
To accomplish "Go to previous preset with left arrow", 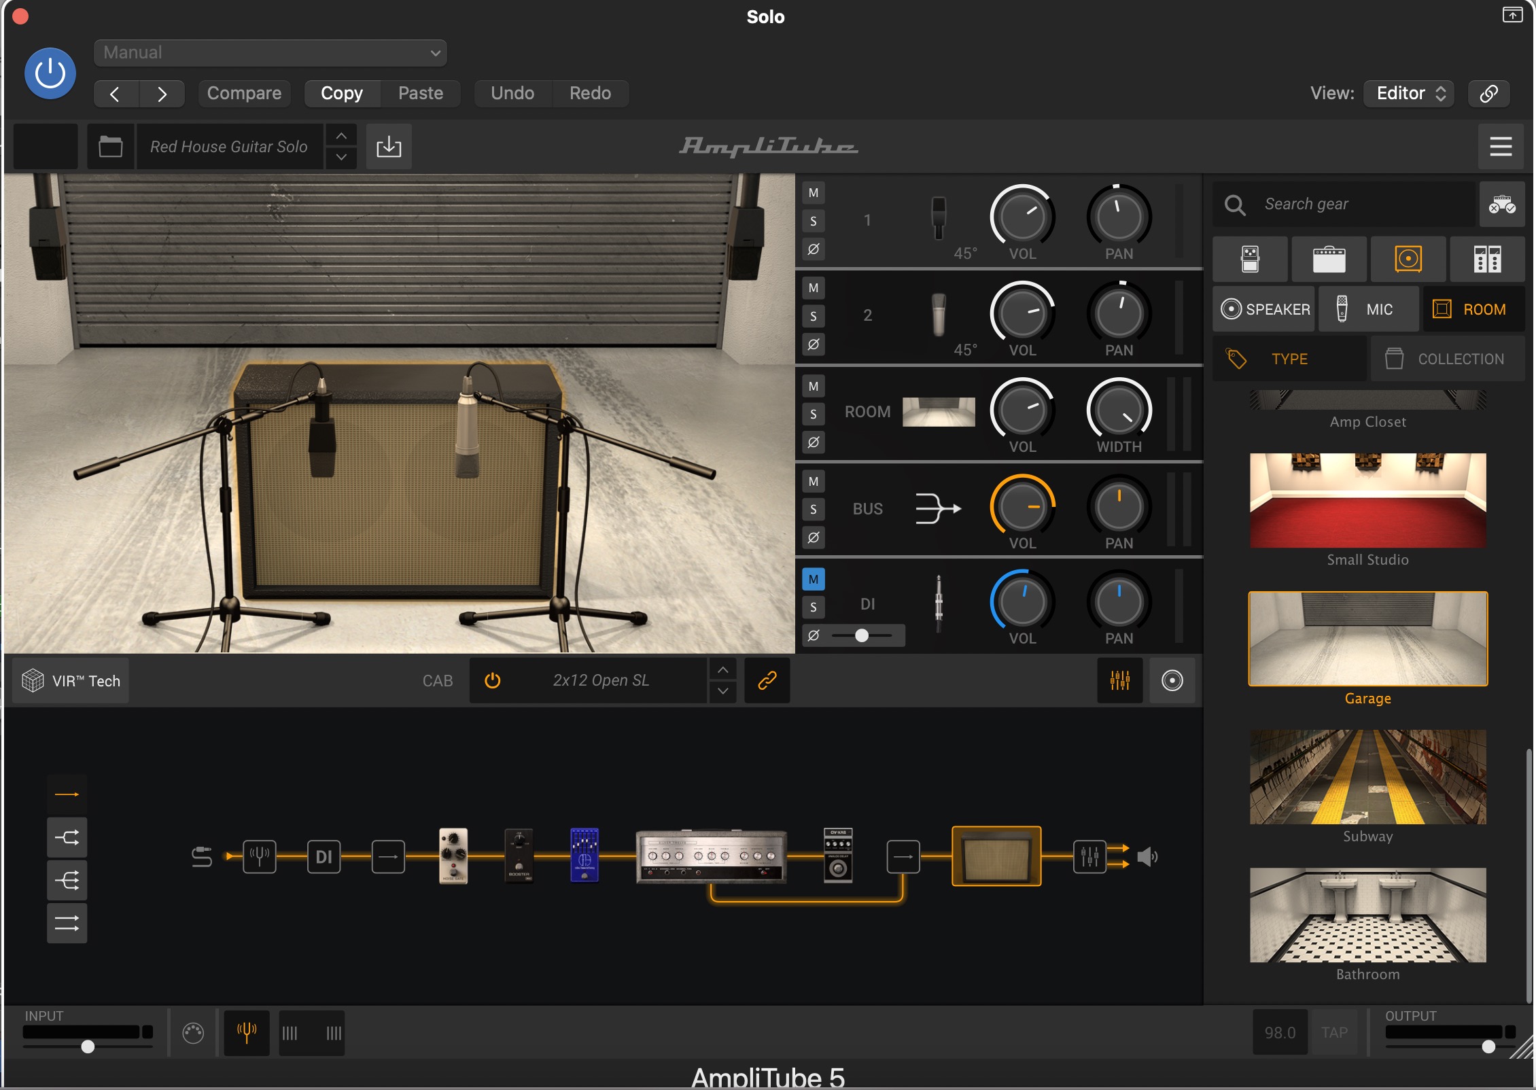I will [116, 94].
